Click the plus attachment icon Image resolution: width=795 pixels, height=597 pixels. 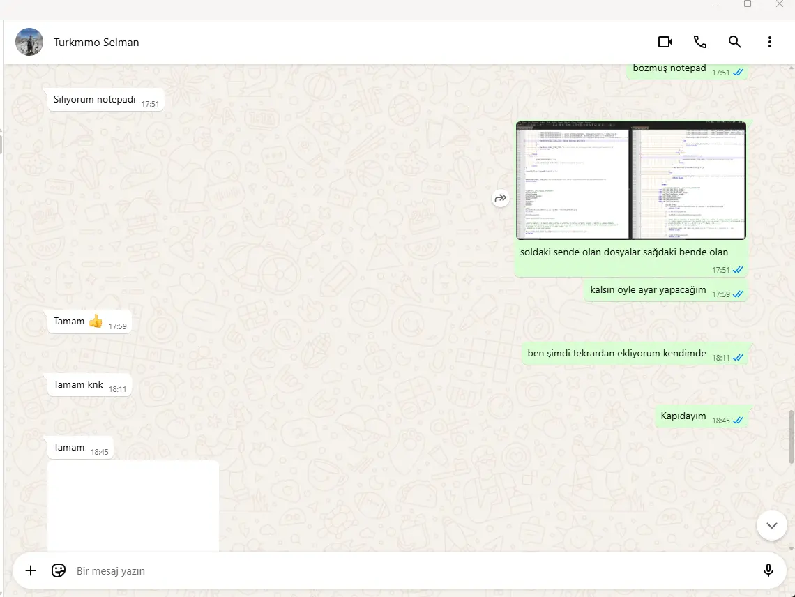click(31, 570)
